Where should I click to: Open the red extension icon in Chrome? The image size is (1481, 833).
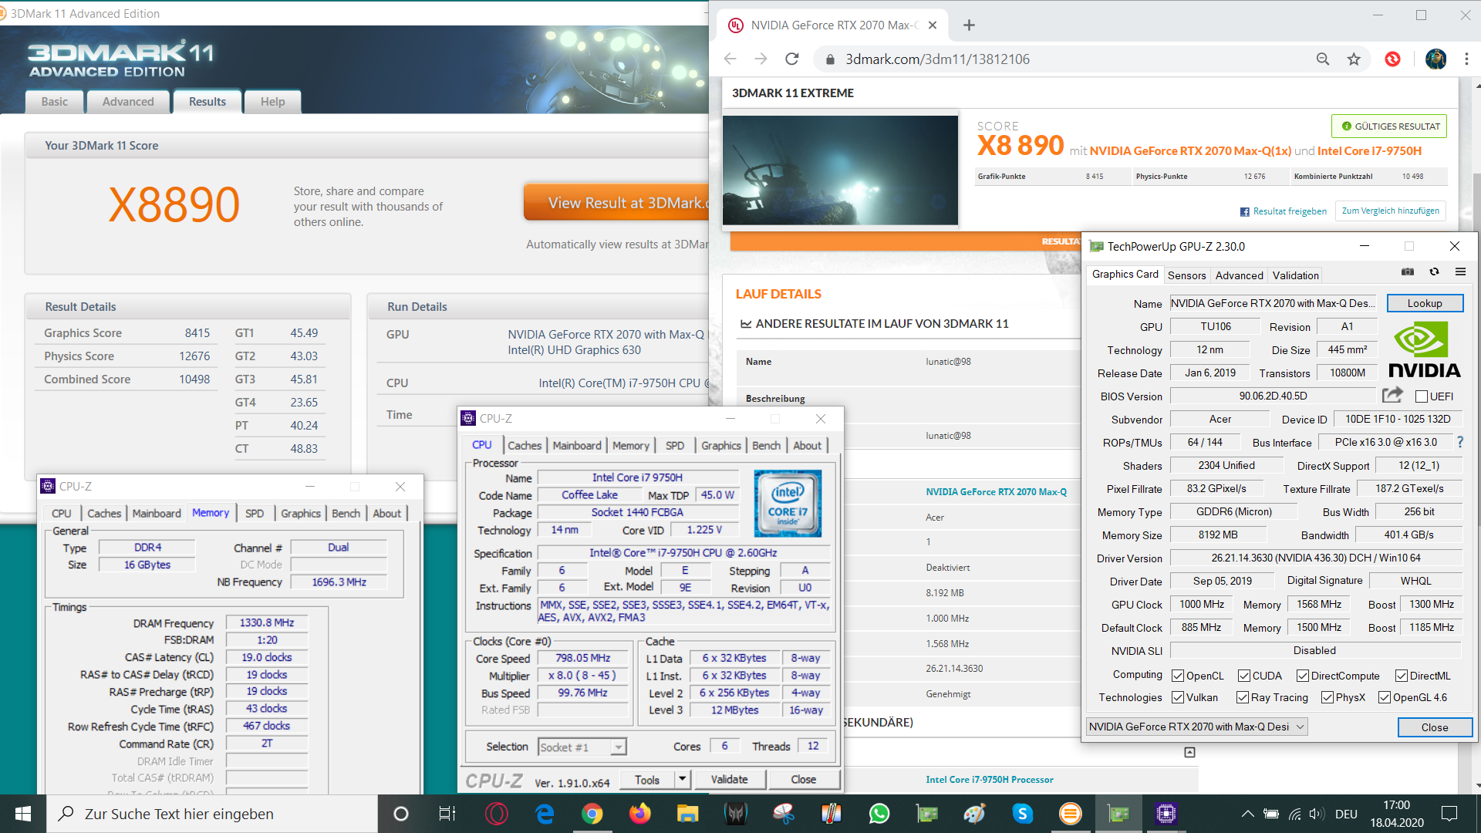(x=1392, y=59)
